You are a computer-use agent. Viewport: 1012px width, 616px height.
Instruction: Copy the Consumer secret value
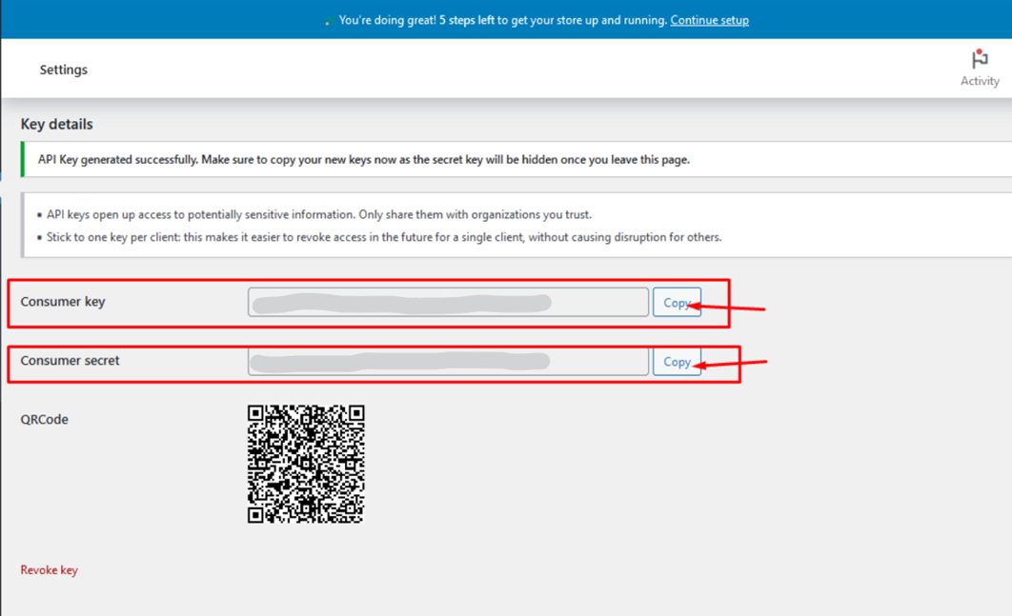677,362
